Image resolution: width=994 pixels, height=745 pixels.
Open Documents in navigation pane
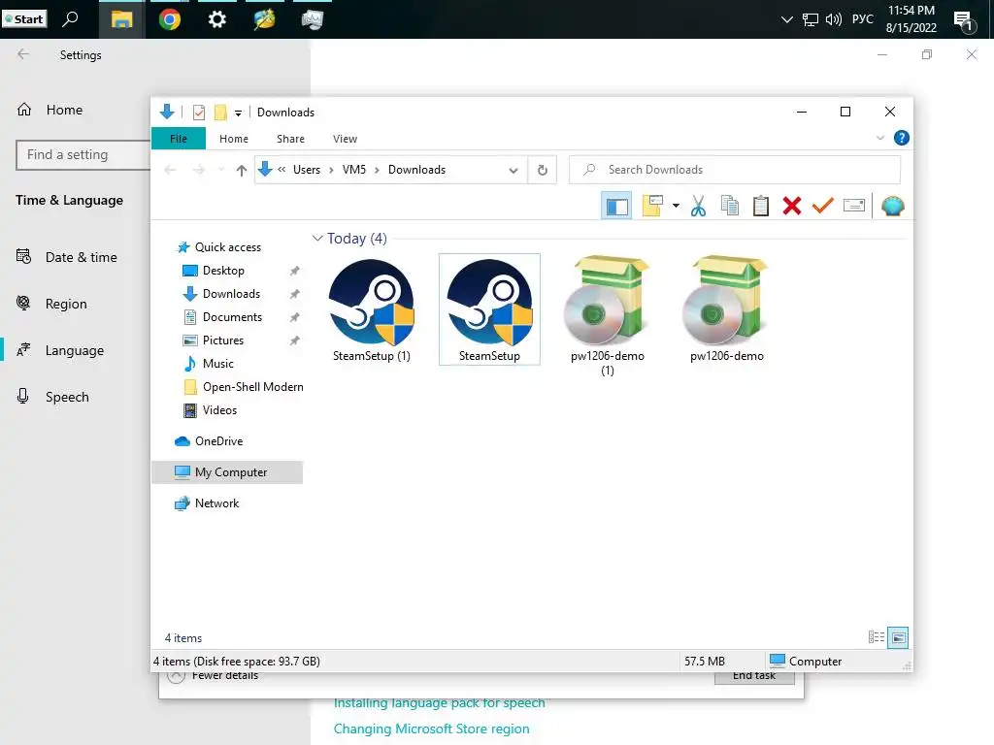coord(232,317)
